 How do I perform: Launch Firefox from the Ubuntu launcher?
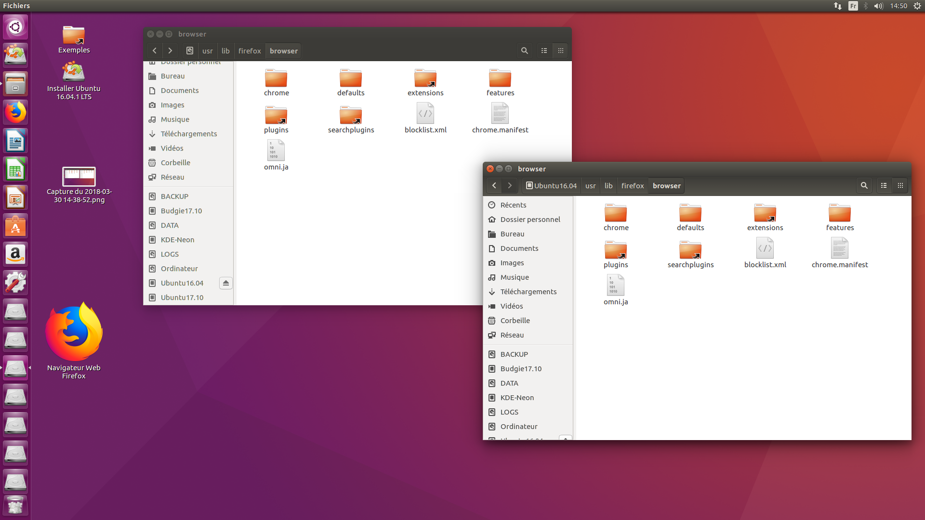(x=15, y=113)
